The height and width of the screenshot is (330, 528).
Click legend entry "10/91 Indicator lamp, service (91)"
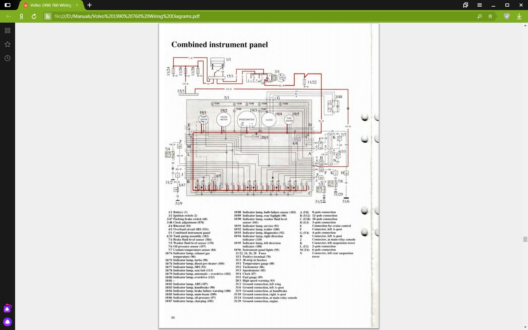point(257,226)
